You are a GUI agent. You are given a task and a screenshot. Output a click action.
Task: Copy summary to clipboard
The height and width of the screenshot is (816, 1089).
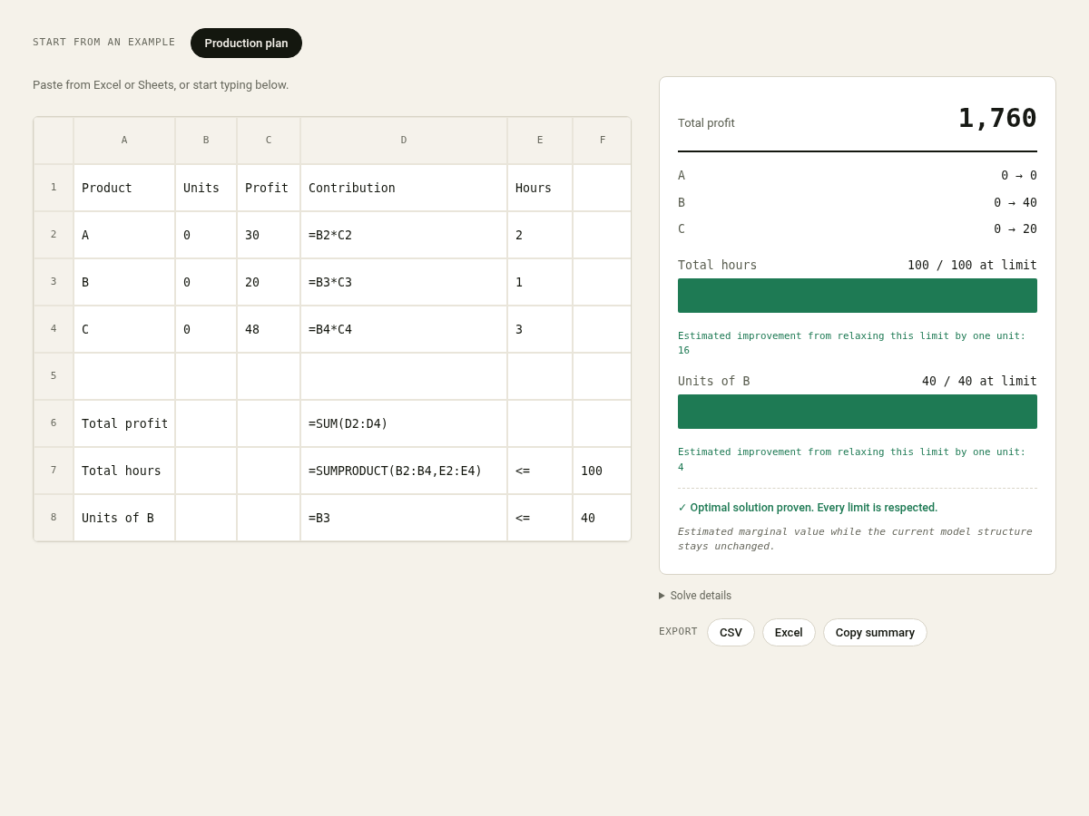[x=875, y=632]
